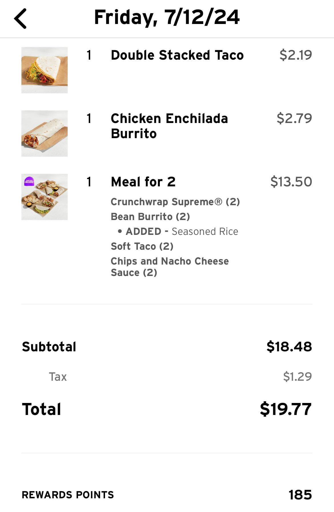The height and width of the screenshot is (512, 334).
Task: Click the $2.19 taco price
Action: click(x=295, y=55)
